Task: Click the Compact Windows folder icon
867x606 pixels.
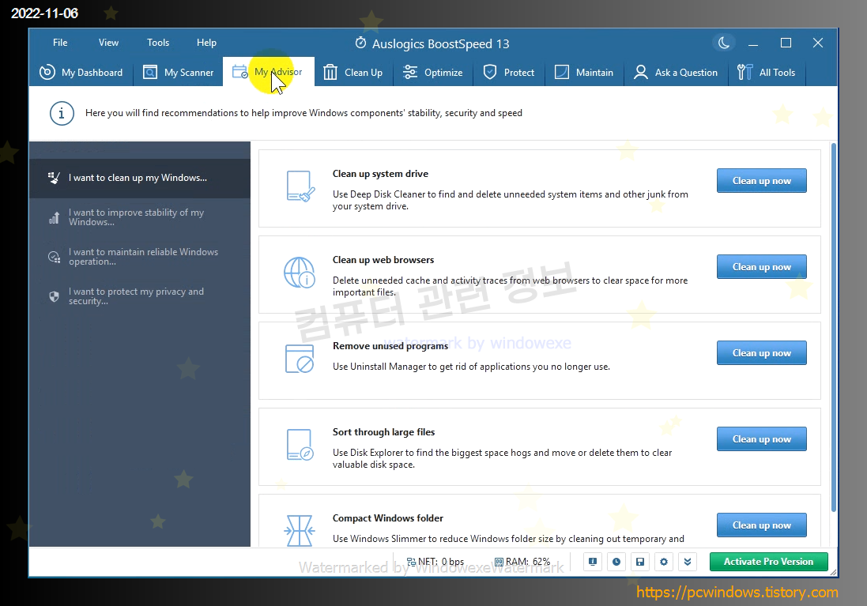Action: 299,530
